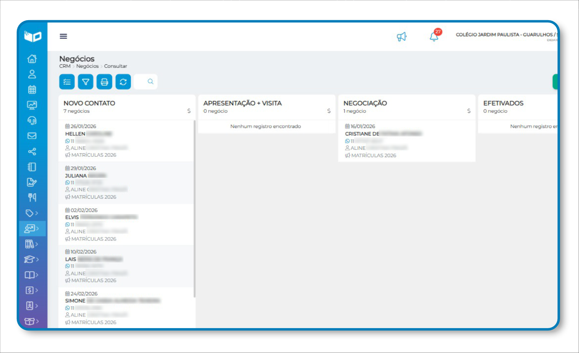Expand the tag menu in sidebar
The width and height of the screenshot is (579, 353).
pos(32,213)
